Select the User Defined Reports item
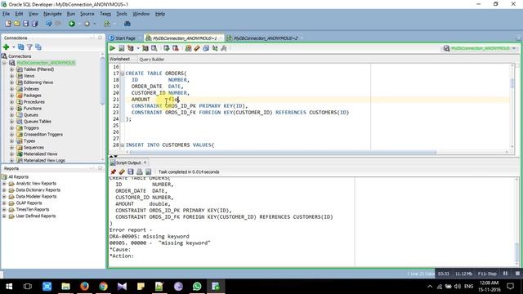Image resolution: width=523 pixels, height=294 pixels. (x=36, y=216)
